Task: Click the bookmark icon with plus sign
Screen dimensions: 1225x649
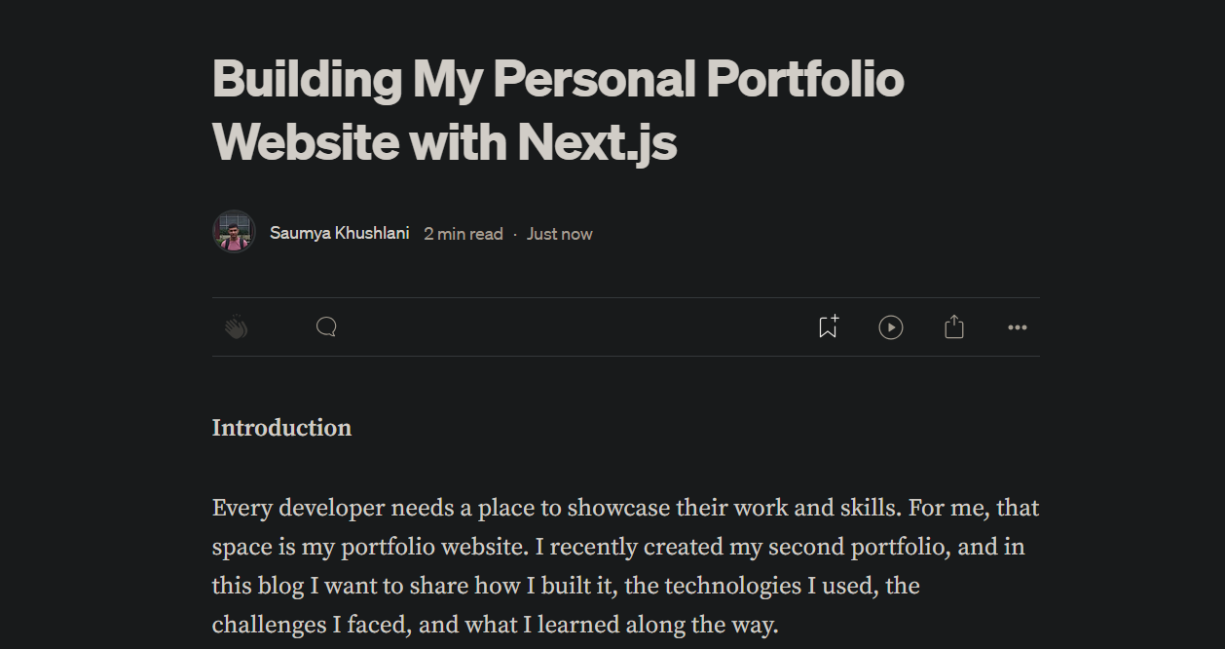Action: pyautogui.click(x=827, y=326)
